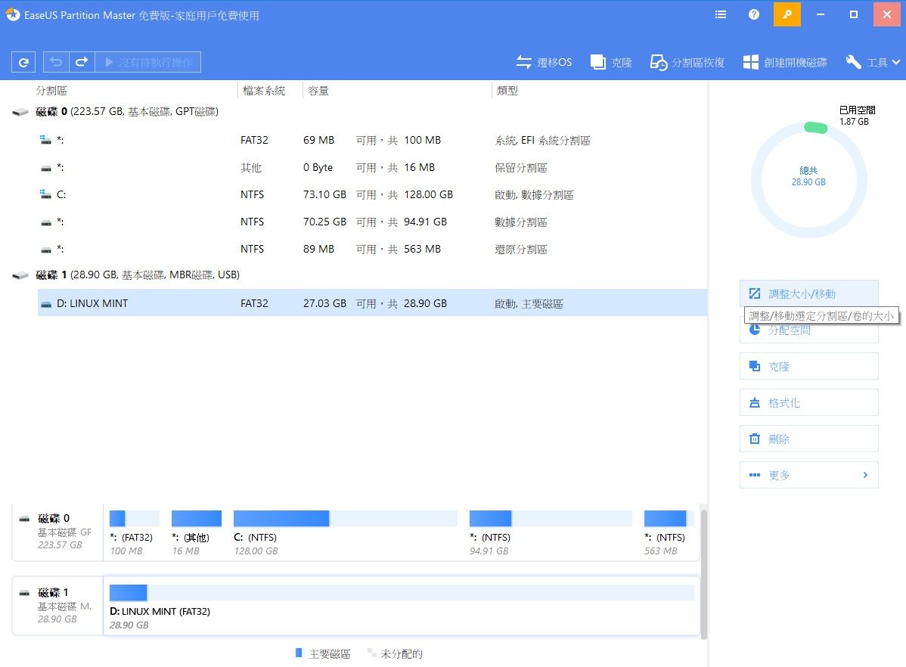The width and height of the screenshot is (906, 667).
Task: Click the redo arrow icon
Action: click(x=82, y=62)
